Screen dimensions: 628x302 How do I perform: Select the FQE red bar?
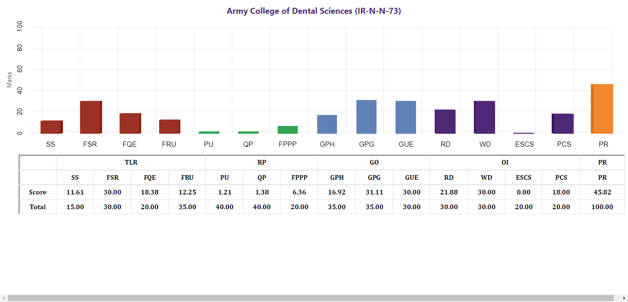(x=130, y=123)
